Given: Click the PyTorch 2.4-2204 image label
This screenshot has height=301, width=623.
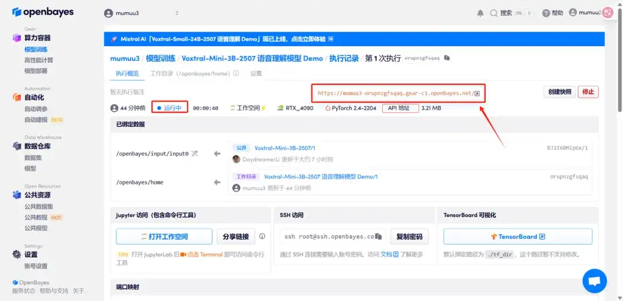Looking at the screenshot, I should (351, 108).
